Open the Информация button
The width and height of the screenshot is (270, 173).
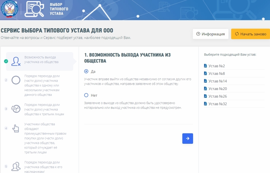(x=210, y=34)
